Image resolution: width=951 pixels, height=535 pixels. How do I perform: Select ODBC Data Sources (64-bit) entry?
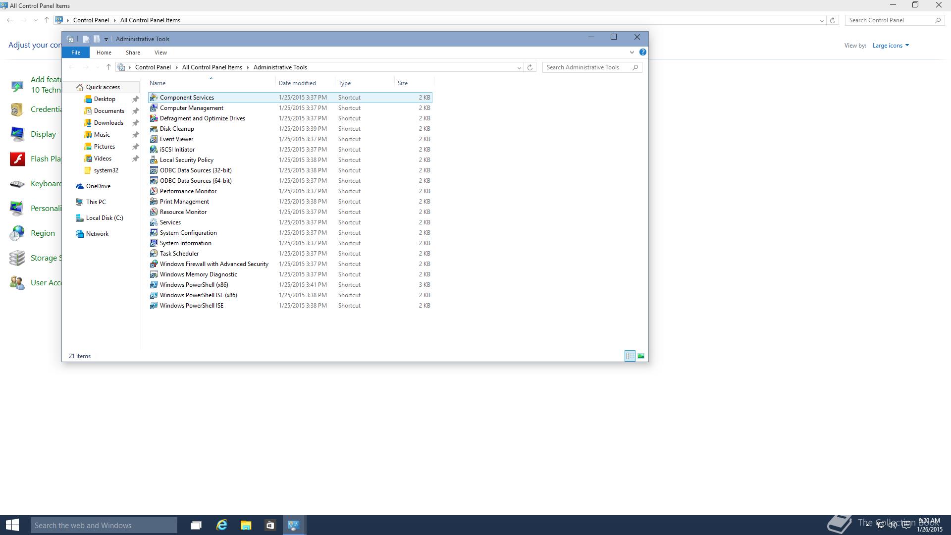pos(290,181)
